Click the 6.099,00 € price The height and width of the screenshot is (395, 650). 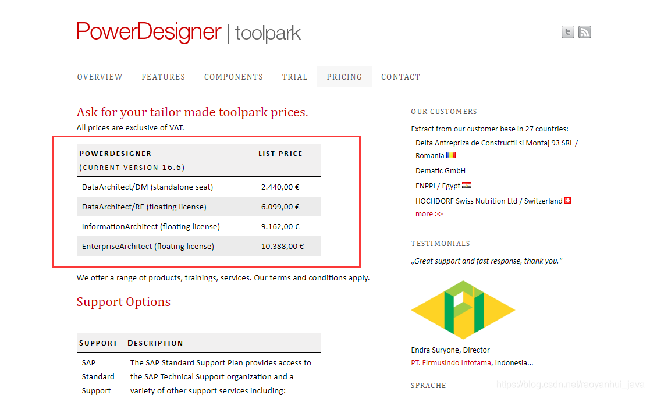pyautogui.click(x=280, y=207)
